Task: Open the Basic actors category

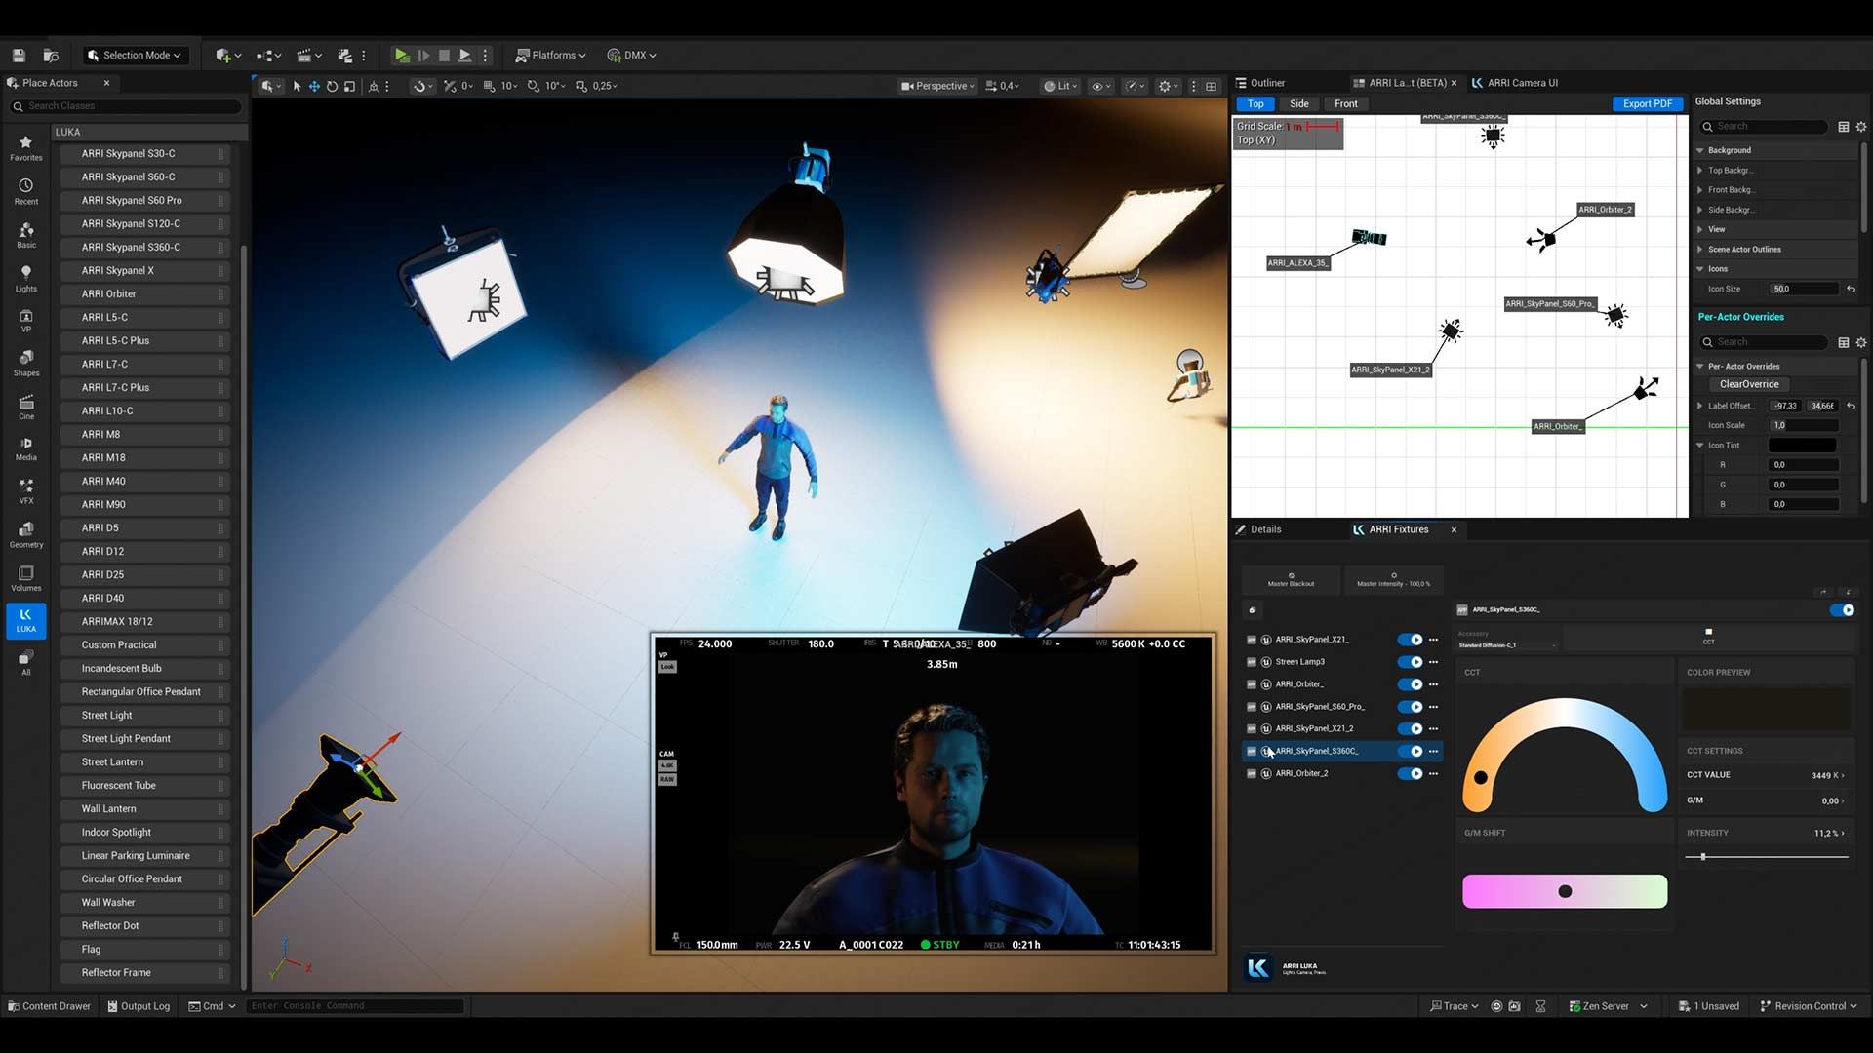Action: click(26, 235)
